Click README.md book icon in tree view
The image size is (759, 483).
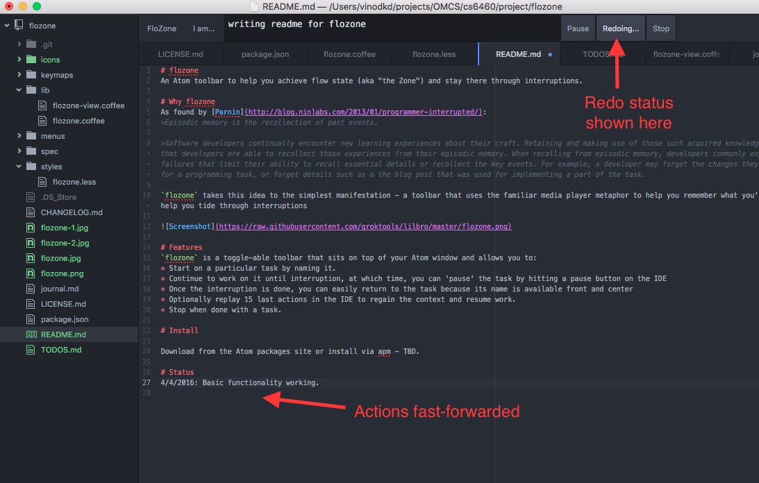tap(31, 334)
